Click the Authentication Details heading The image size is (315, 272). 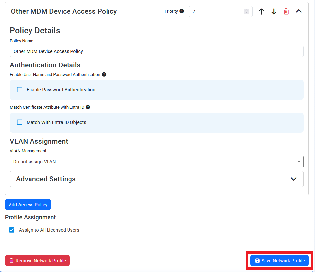pyautogui.click(x=45, y=65)
